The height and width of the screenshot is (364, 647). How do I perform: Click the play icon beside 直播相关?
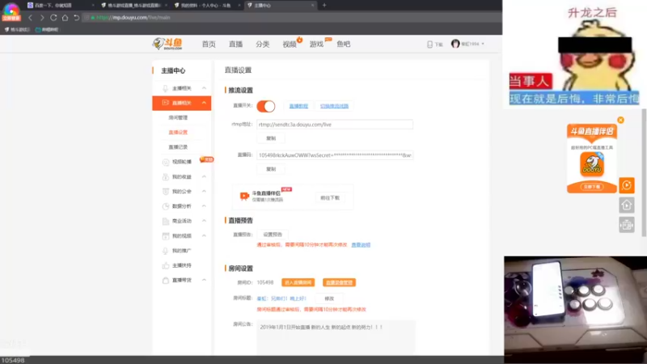[165, 103]
